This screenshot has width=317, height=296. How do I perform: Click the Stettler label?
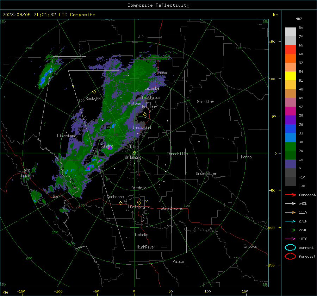coord(205,102)
